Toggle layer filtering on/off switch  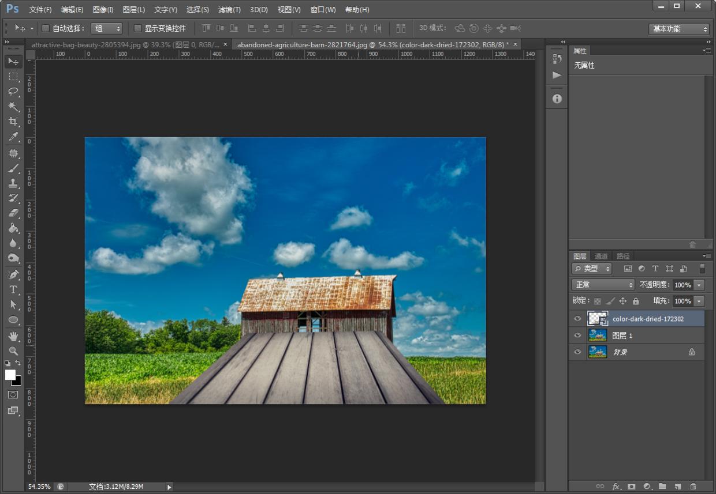tap(702, 269)
